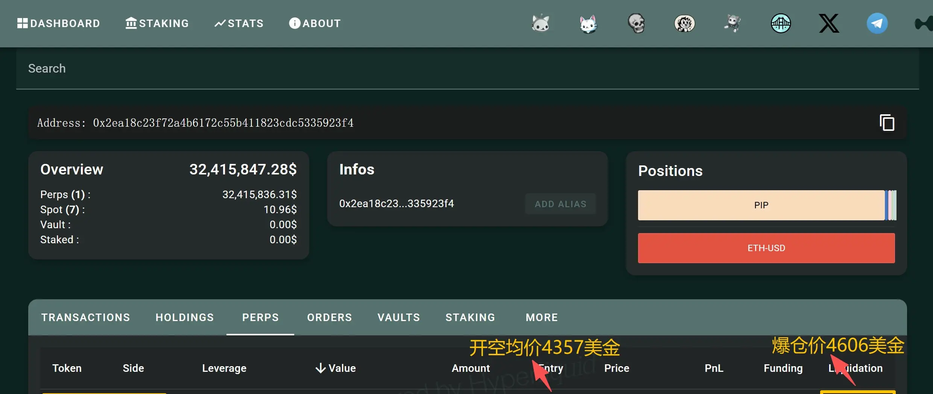Open the About page

pyautogui.click(x=315, y=23)
